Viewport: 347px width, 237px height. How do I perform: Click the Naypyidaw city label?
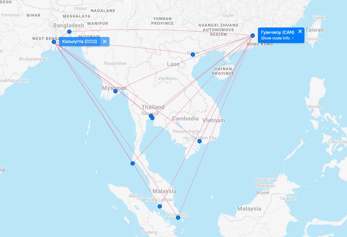[x=115, y=63]
